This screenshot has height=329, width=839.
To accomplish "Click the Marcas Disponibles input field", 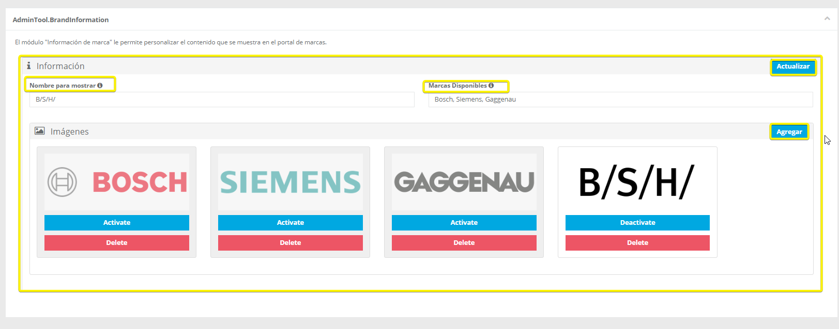I will (620, 100).
